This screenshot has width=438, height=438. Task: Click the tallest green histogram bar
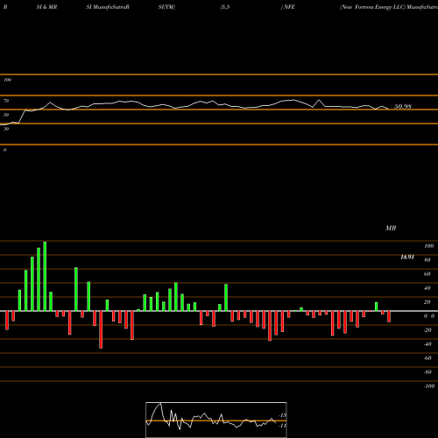click(45, 276)
